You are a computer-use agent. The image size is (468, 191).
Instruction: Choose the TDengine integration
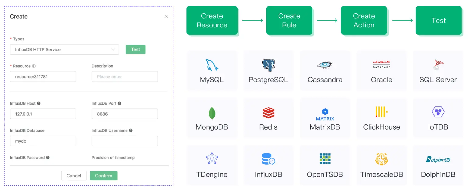212,165
